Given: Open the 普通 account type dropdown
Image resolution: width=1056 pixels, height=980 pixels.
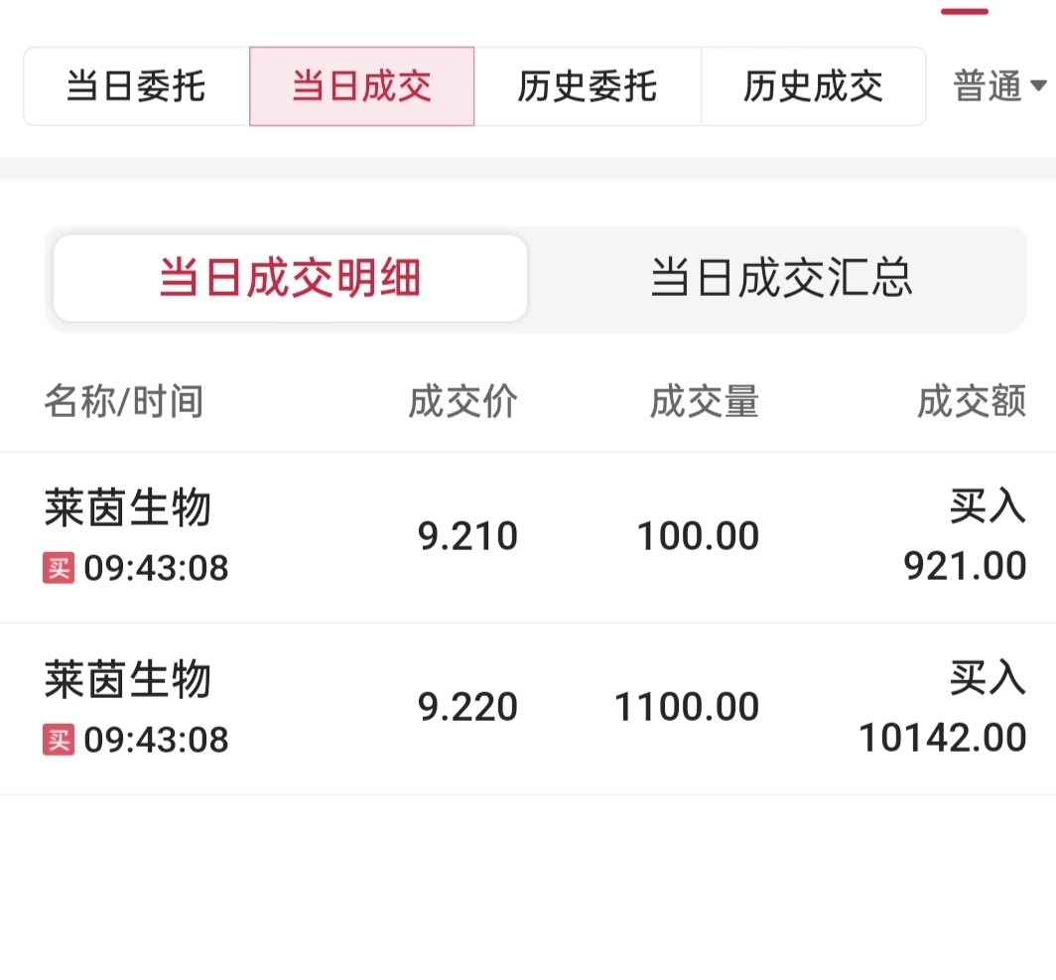Looking at the screenshot, I should [x=998, y=86].
